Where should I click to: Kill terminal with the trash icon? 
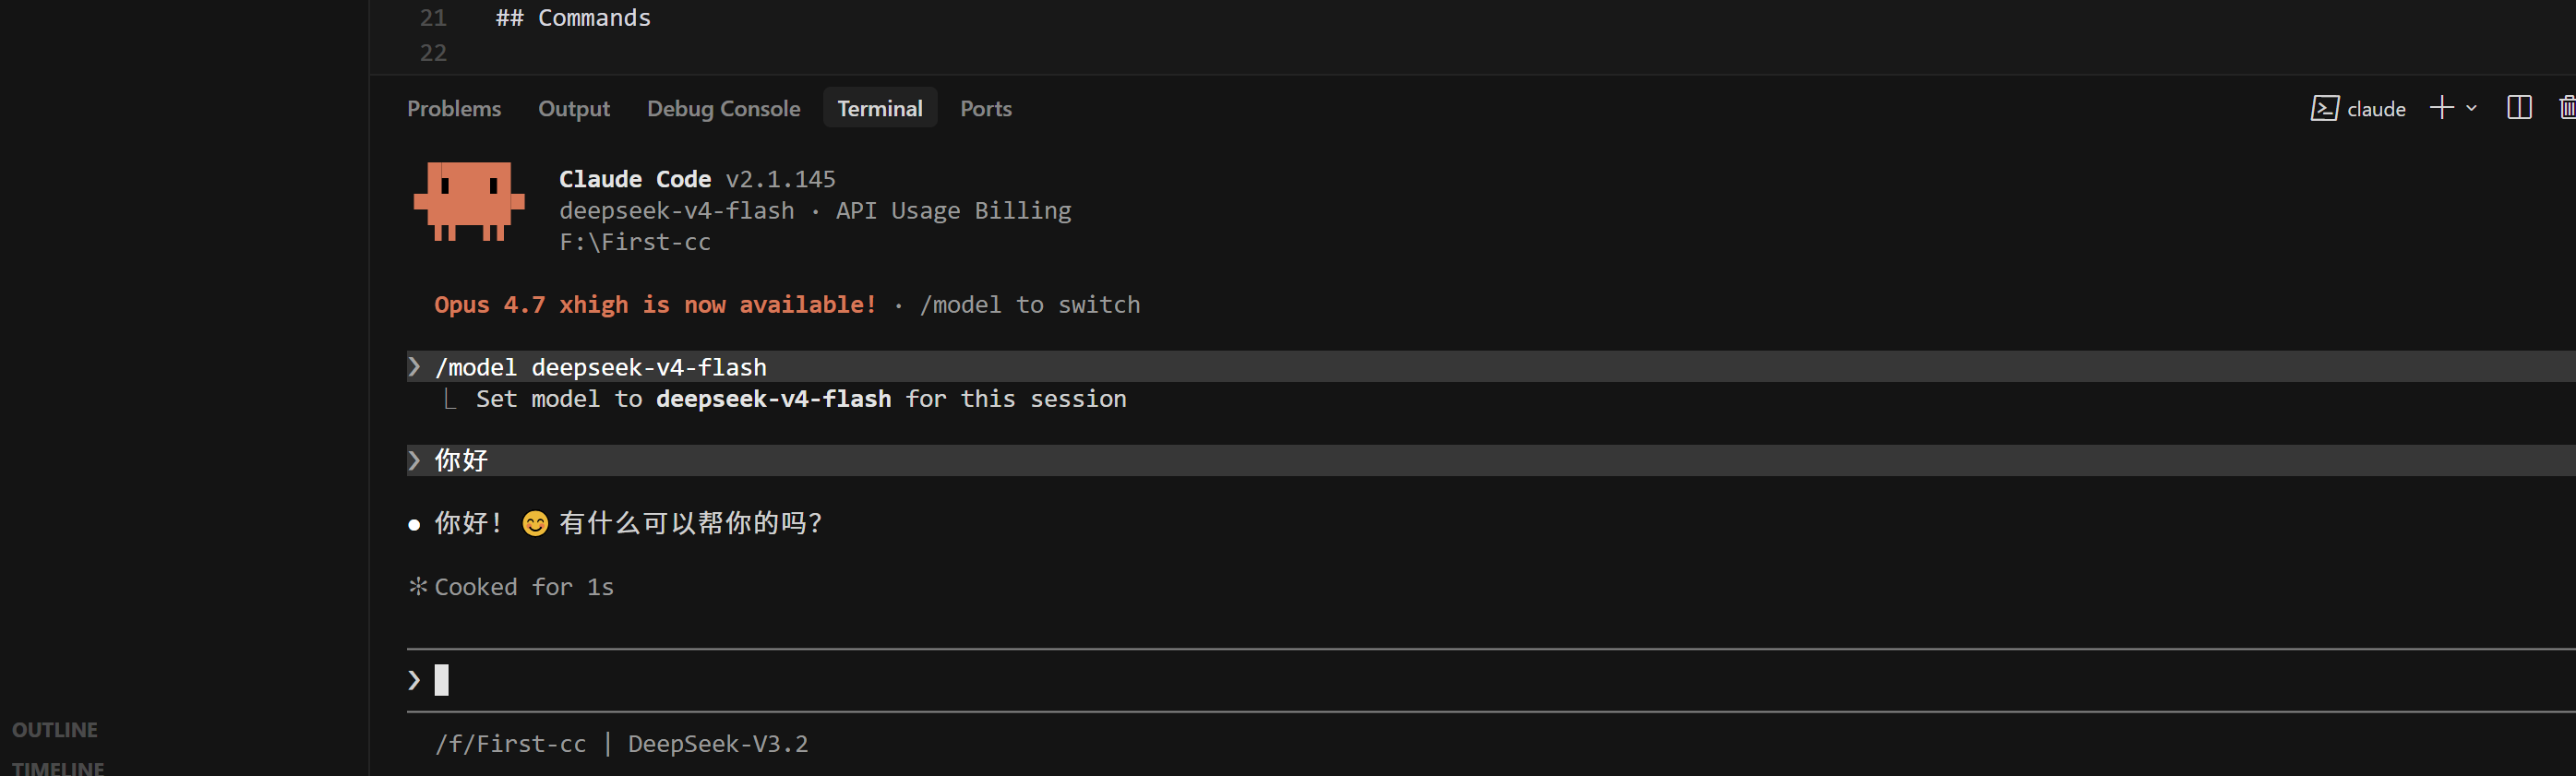[x=2567, y=108]
